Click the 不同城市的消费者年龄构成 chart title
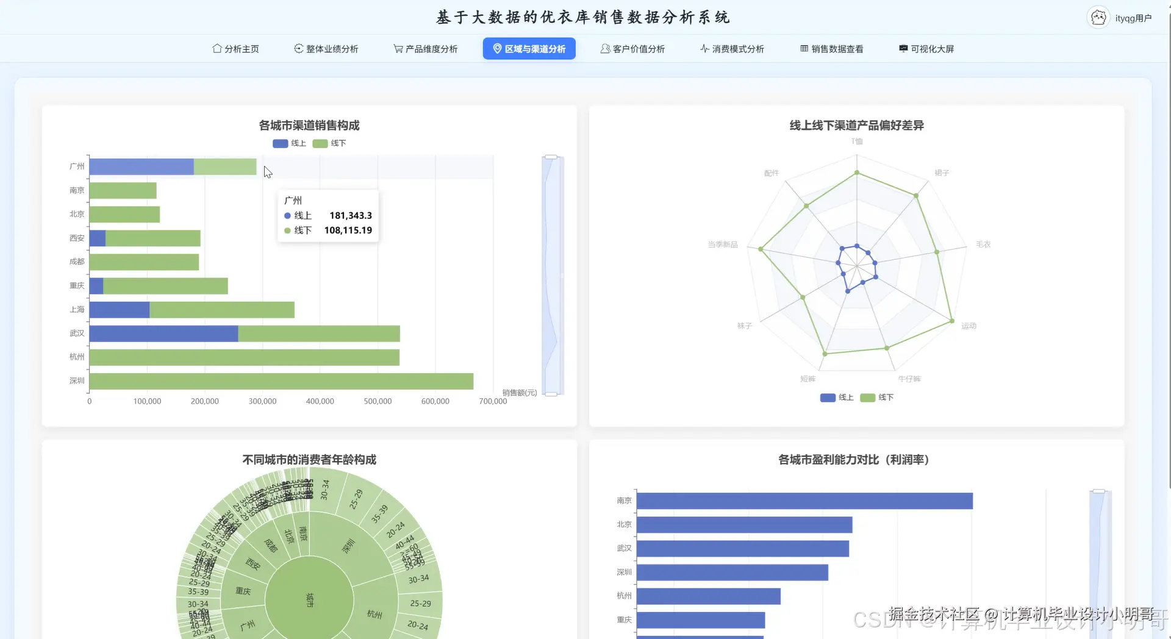 click(x=309, y=460)
